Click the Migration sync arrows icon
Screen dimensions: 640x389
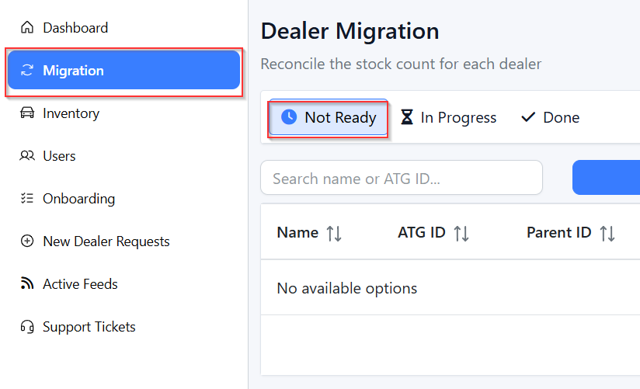coord(27,71)
